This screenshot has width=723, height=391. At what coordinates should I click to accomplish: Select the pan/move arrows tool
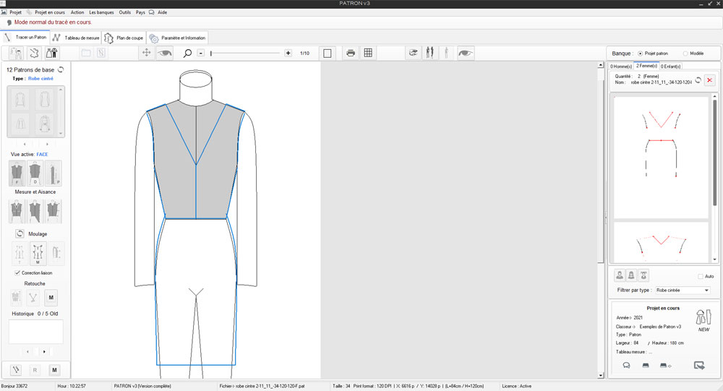[146, 53]
